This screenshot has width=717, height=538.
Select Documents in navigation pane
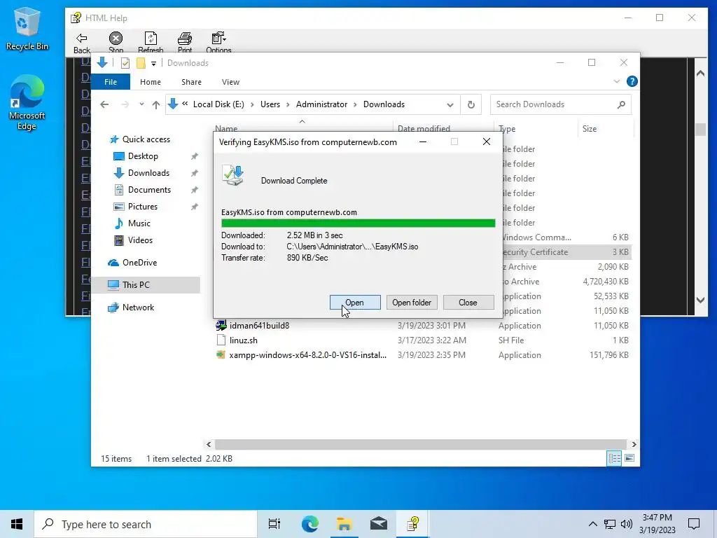click(149, 190)
